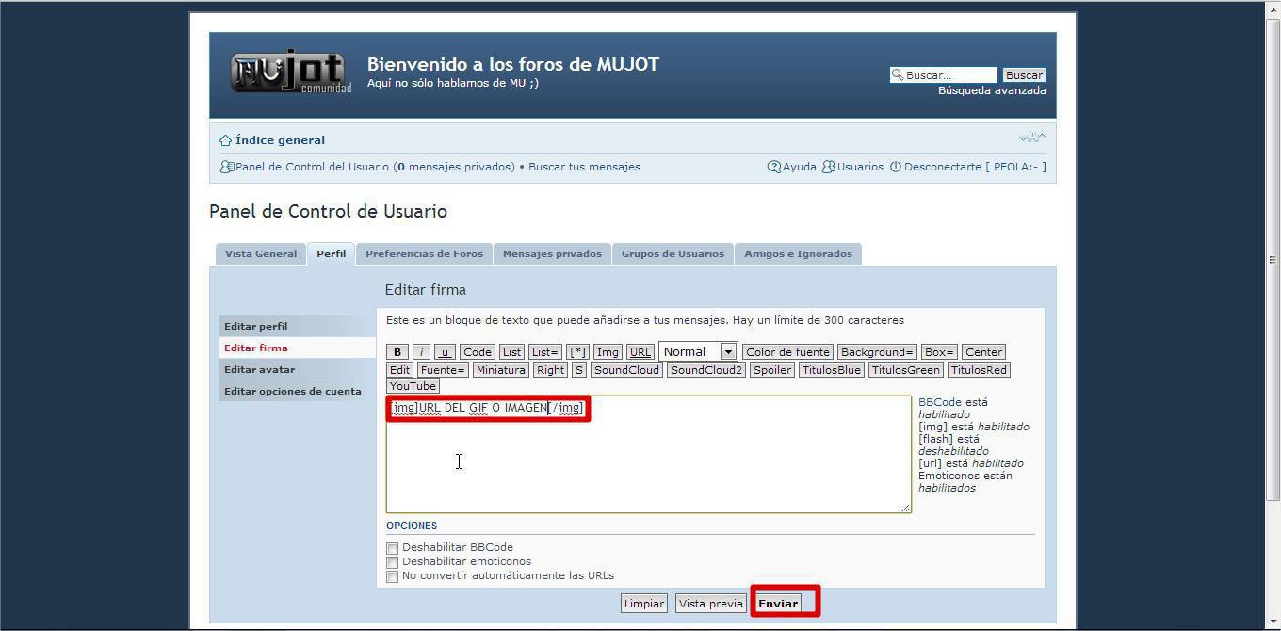Screen dimensions: 1281x631
Task: Insert image tag with Img button
Action: (x=608, y=352)
